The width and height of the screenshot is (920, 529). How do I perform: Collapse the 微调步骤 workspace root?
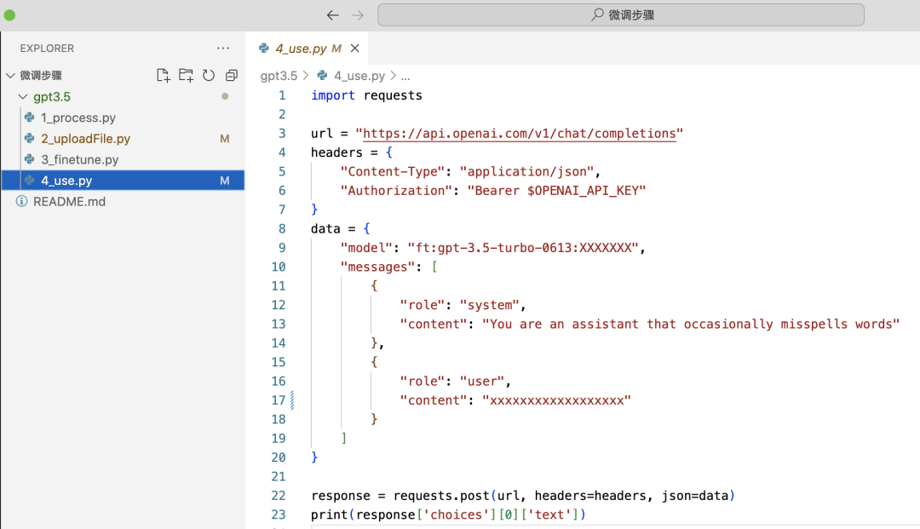pos(10,75)
